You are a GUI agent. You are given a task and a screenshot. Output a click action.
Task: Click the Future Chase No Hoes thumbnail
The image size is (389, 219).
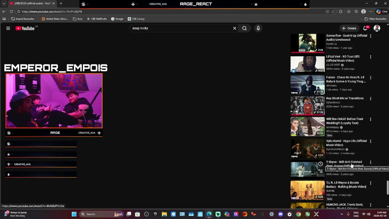tap(308, 85)
